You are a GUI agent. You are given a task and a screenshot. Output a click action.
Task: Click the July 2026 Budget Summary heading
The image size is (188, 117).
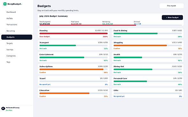54,16
